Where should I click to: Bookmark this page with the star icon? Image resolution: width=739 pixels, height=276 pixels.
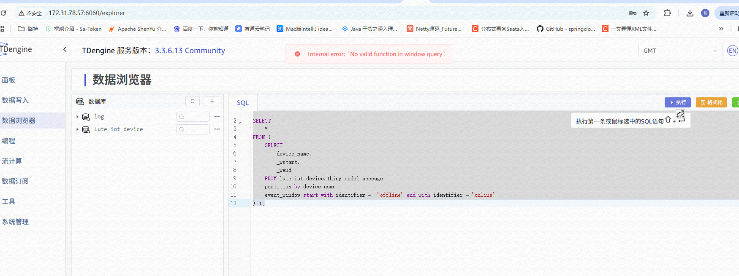[646, 13]
